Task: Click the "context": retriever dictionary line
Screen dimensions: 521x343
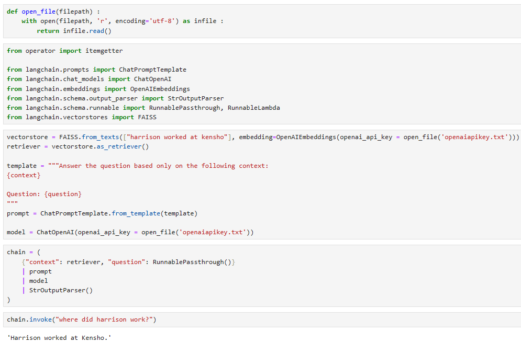Action: [x=128, y=262]
